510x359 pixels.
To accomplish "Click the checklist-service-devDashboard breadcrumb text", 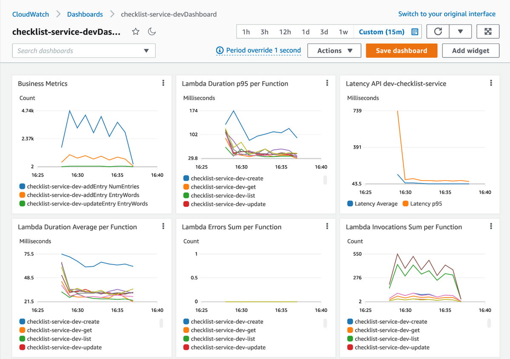I will pos(169,14).
